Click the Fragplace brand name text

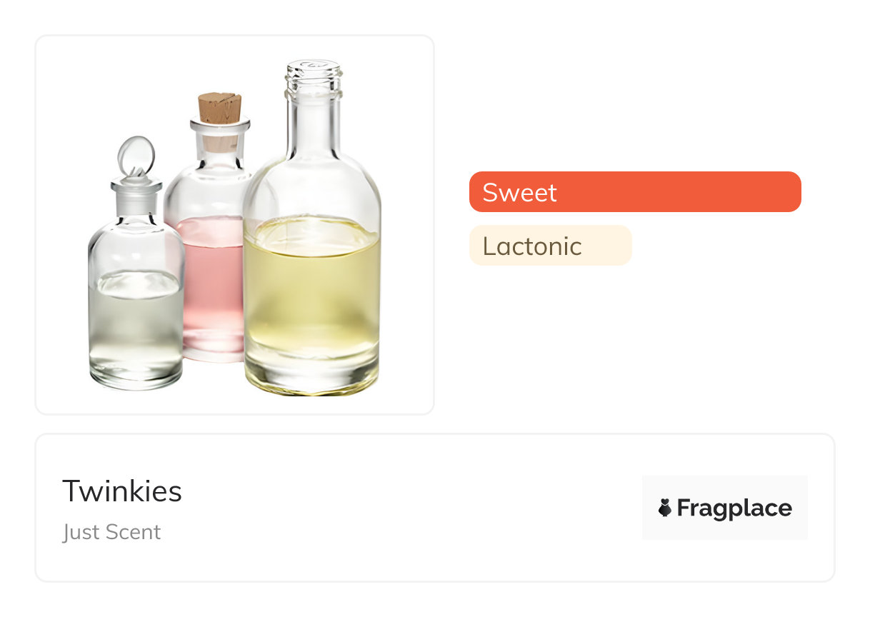[x=734, y=508]
